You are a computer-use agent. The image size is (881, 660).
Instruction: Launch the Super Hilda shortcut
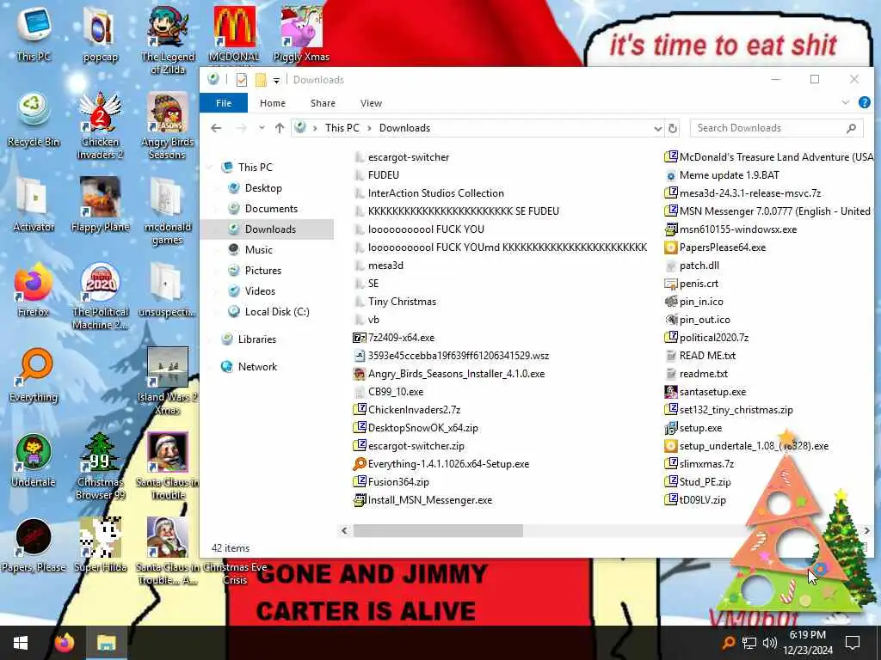tap(100, 546)
